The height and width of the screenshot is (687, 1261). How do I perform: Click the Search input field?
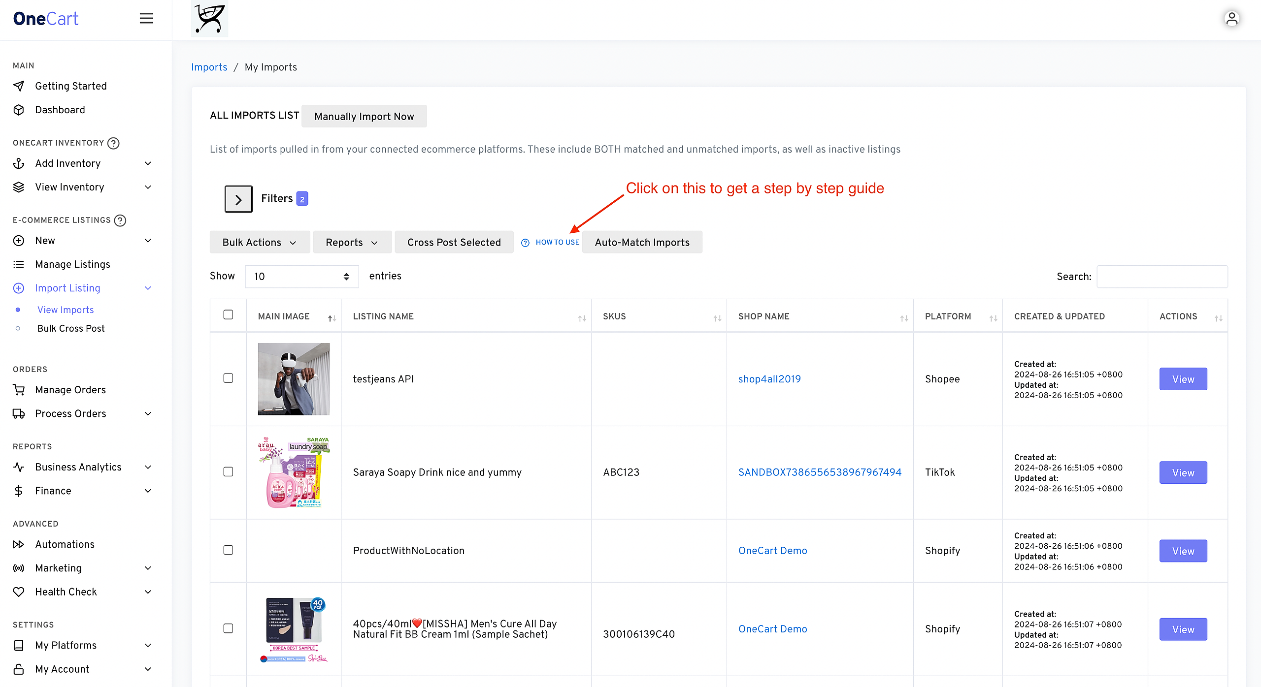tap(1162, 277)
